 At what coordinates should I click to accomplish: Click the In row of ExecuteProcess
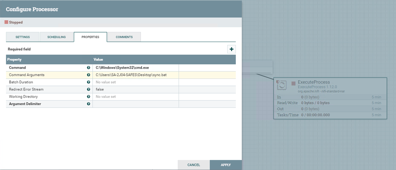(330, 97)
